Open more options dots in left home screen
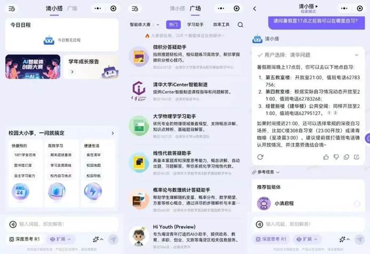 (x=98, y=9)
